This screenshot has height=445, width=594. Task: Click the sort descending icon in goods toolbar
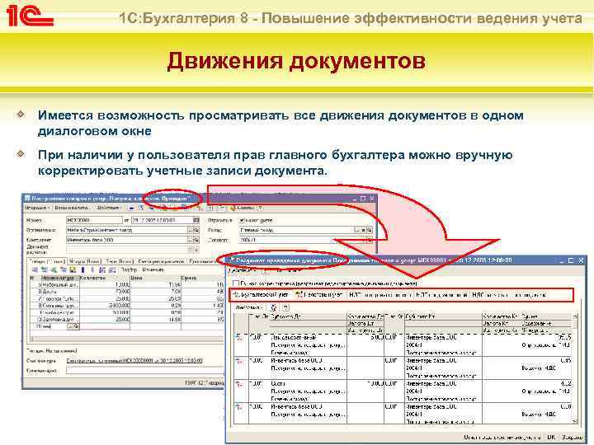coord(111,269)
